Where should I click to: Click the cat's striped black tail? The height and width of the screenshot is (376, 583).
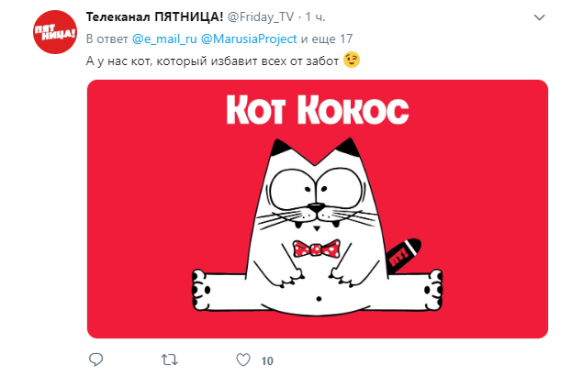pyautogui.click(x=403, y=255)
